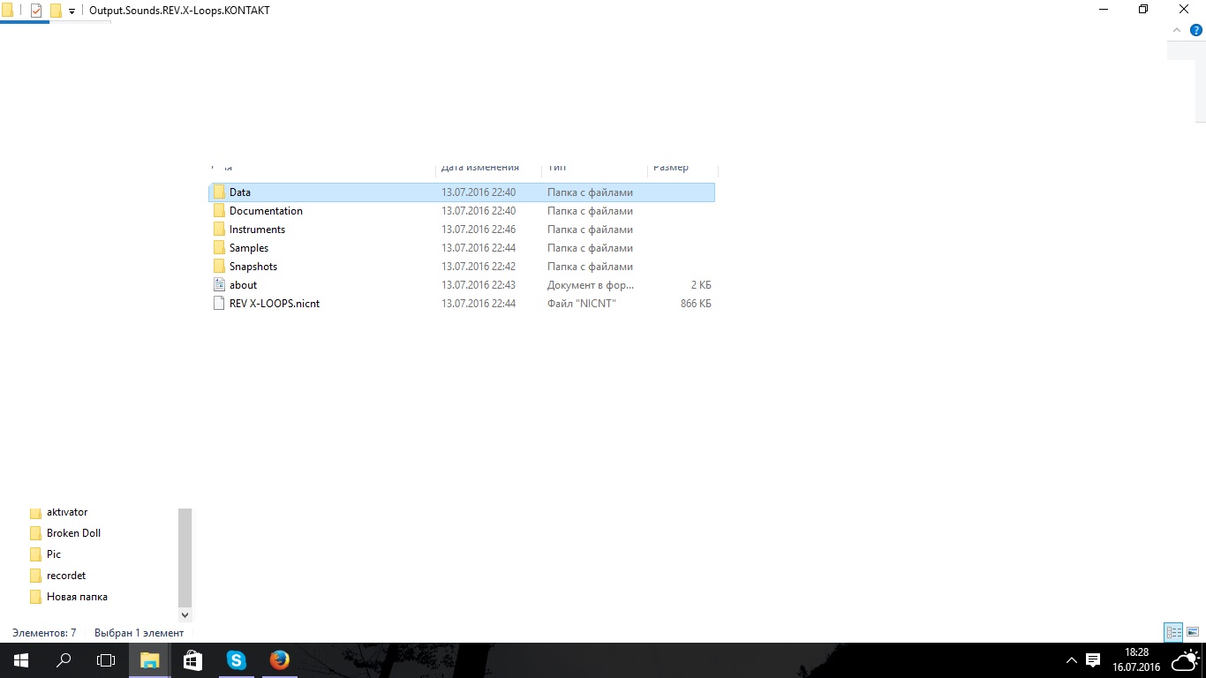Show hidden system tray icons chevron

[1072, 660]
